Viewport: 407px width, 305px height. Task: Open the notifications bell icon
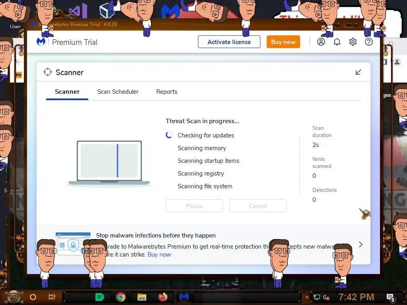(x=337, y=42)
